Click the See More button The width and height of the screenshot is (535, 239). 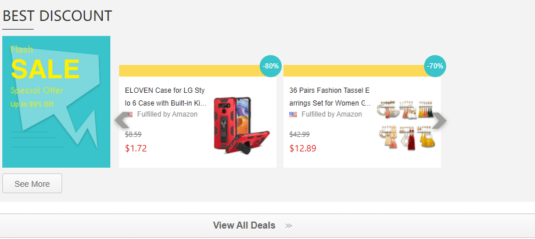(32, 184)
